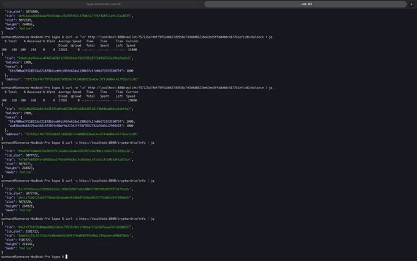Viewport: 417px width, 261px height.
Task: Click the balance value 2000 in the output
Action: pos(28,113)
